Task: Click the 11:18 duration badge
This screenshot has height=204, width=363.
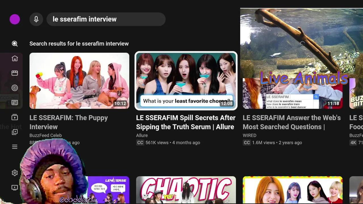Action: [334, 104]
